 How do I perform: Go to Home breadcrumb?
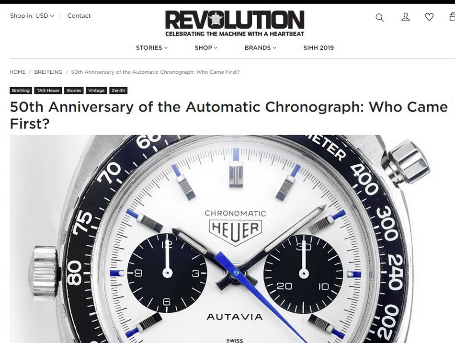(x=17, y=72)
